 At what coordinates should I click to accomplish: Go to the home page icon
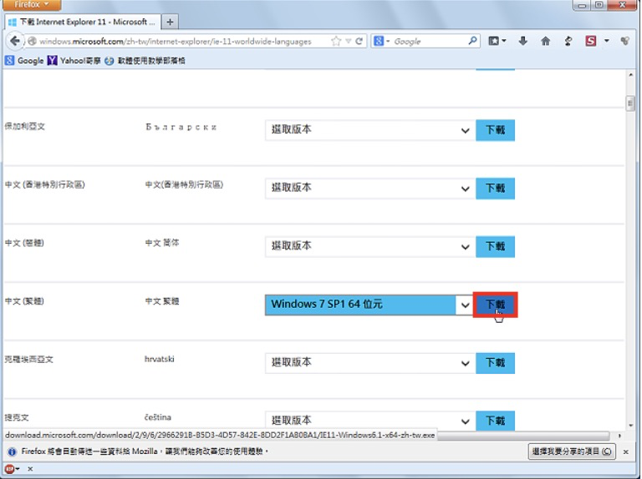point(545,41)
